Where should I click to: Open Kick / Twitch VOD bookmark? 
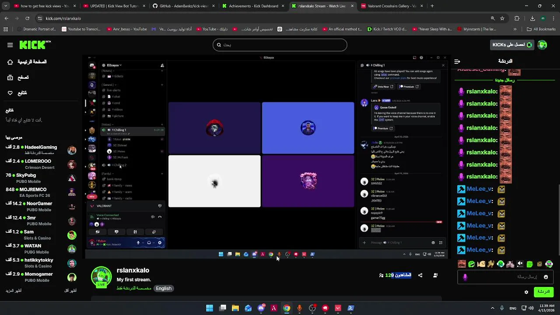coord(387,29)
